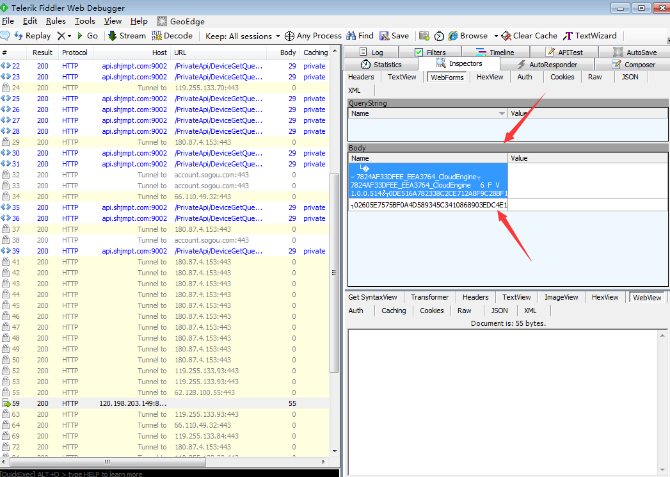Screen dimensions: 670x477
Task: Open the Rules menu
Action: [x=56, y=21]
